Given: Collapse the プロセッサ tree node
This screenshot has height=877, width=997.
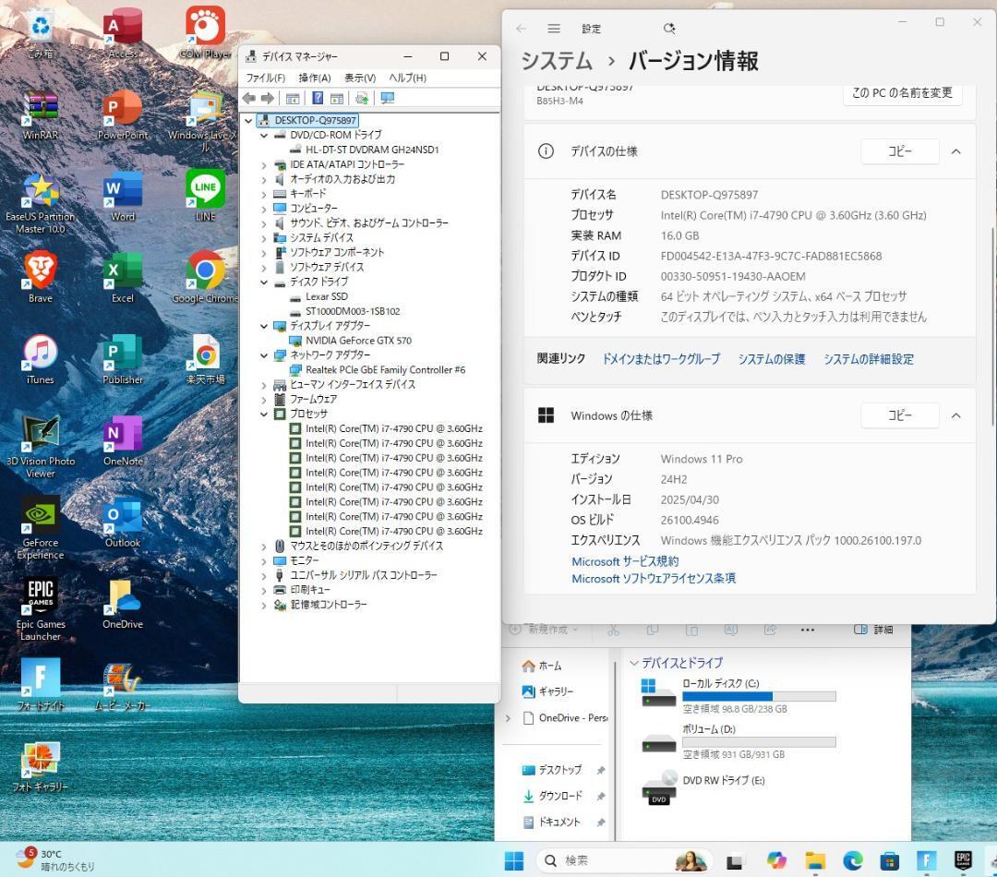Looking at the screenshot, I should click(x=264, y=414).
